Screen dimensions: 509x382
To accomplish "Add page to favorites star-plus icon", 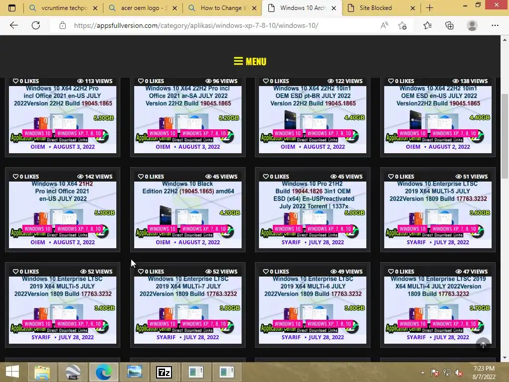I will (403, 25).
